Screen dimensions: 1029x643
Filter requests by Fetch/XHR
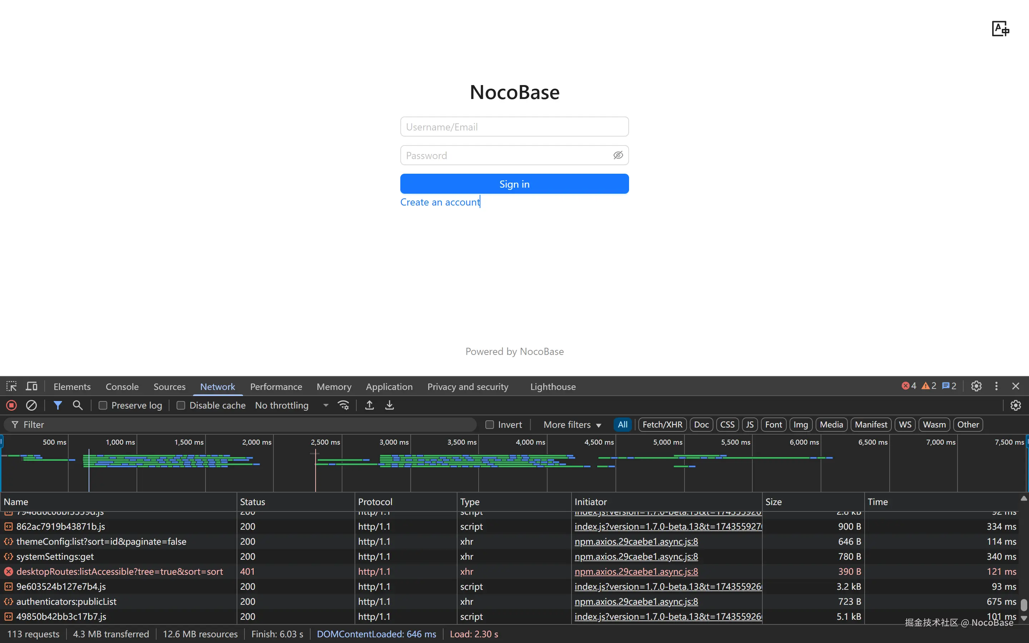click(x=662, y=424)
